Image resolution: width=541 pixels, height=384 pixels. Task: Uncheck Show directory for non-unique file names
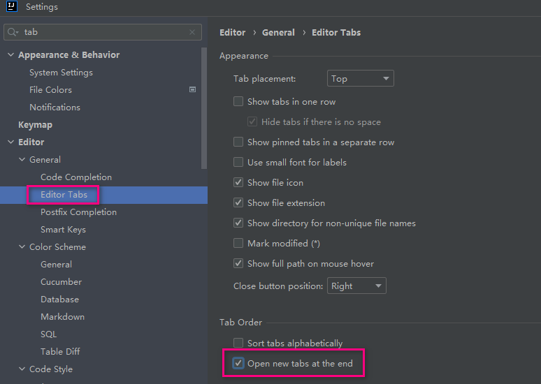[238, 223]
